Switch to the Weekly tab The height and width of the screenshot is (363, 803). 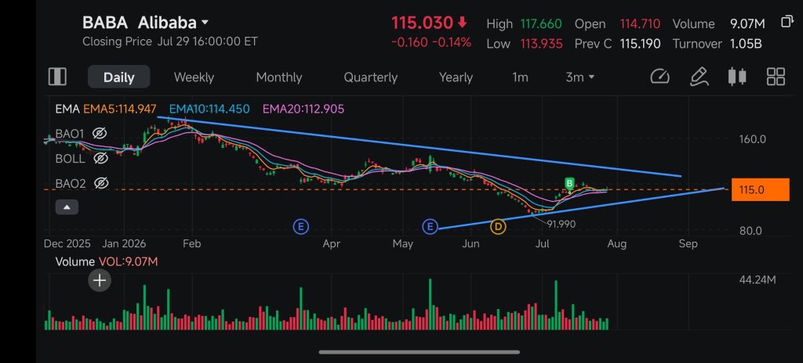tap(194, 77)
